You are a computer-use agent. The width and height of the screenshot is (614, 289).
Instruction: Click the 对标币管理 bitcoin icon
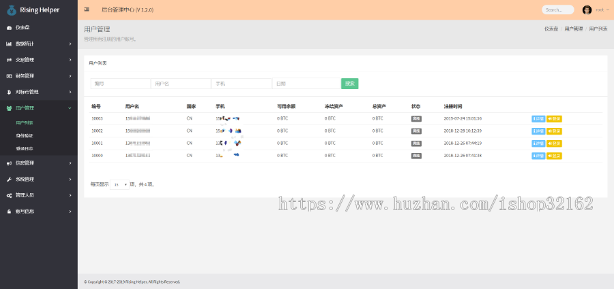point(9,92)
